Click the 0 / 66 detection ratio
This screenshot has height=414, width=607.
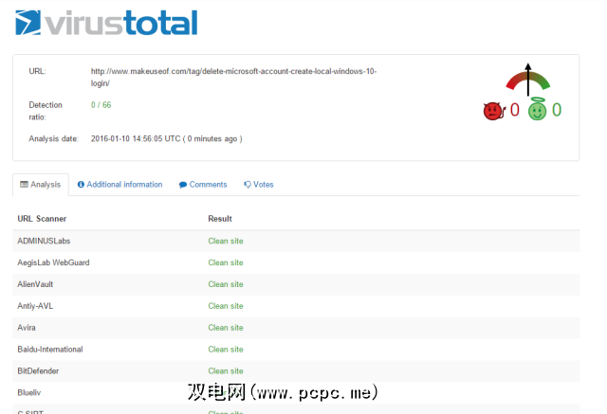coord(101,105)
